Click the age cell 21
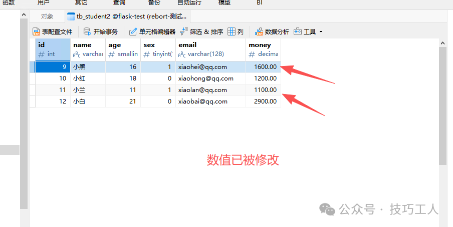 [x=123, y=101]
